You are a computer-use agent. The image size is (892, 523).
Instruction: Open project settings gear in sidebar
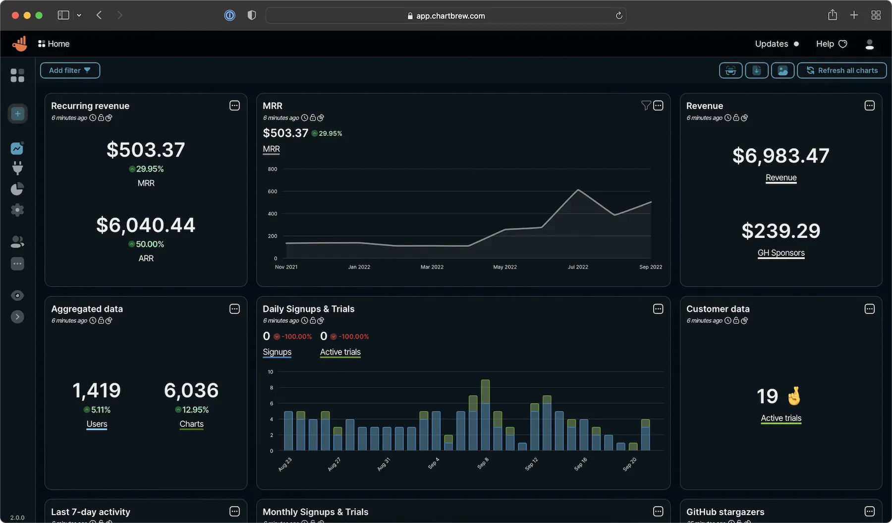pyautogui.click(x=17, y=210)
